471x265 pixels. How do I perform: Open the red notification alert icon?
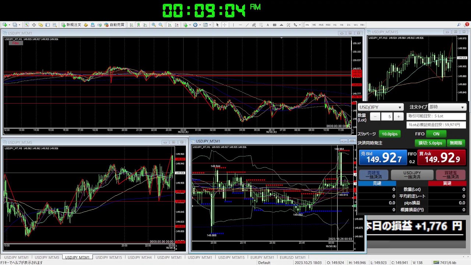467,25
